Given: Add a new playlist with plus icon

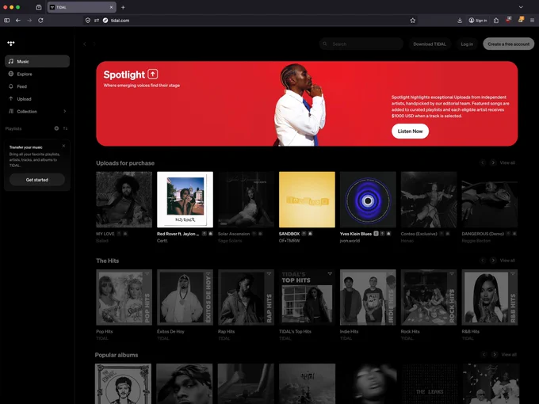Looking at the screenshot, I should 56,128.
